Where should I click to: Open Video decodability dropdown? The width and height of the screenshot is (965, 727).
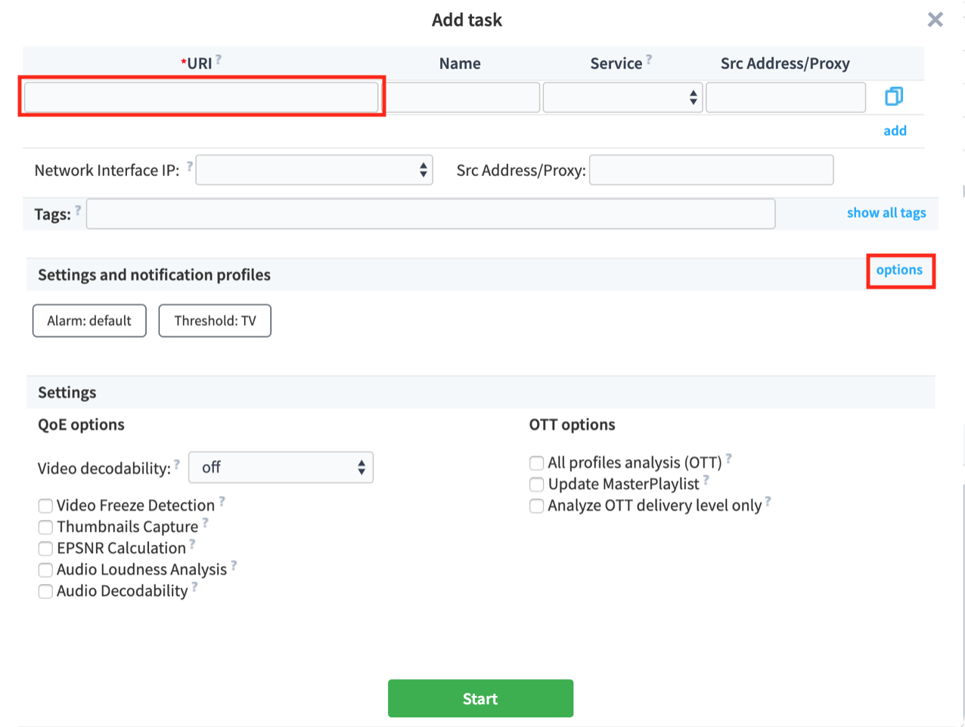281,468
